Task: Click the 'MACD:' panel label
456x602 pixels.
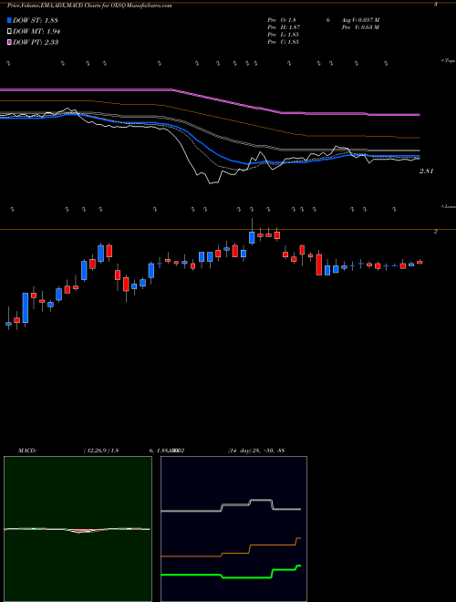Action: click(x=27, y=451)
